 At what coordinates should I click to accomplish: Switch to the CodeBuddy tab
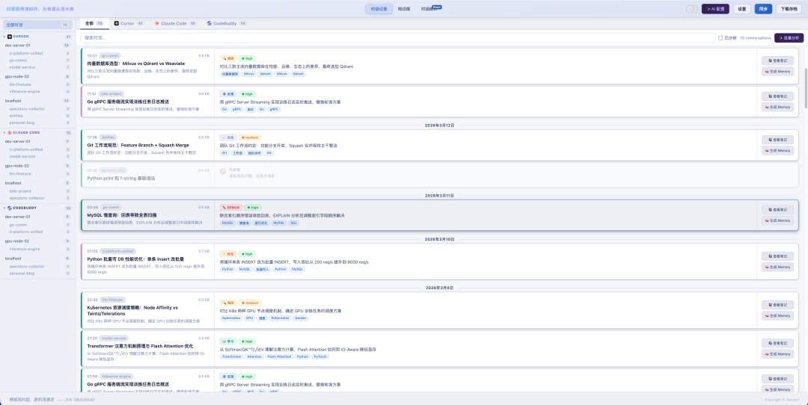pyautogui.click(x=227, y=23)
